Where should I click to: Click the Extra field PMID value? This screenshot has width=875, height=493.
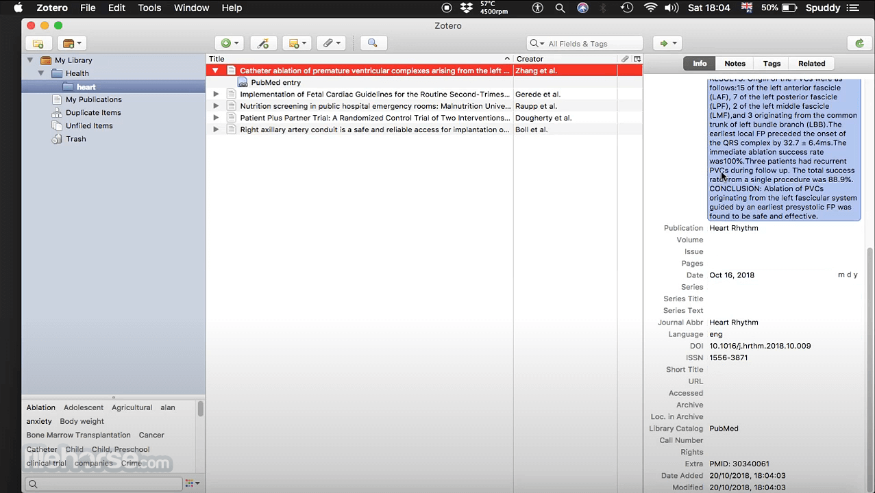pyautogui.click(x=739, y=464)
